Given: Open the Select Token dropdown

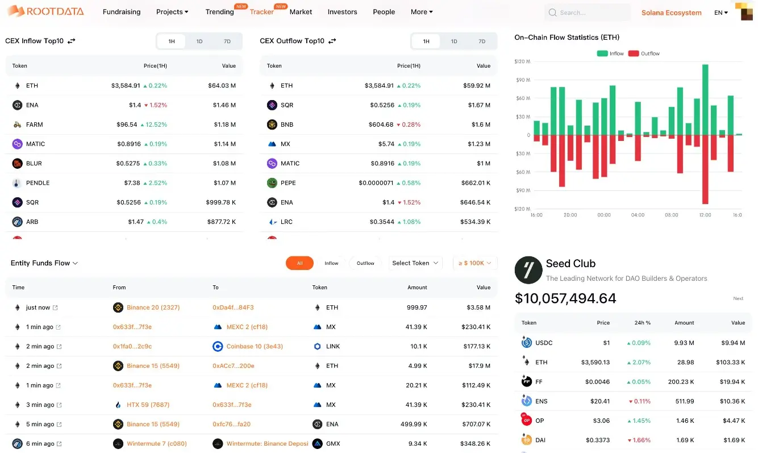Looking at the screenshot, I should coord(415,263).
